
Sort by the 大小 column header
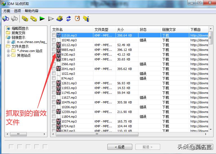tap(127, 30)
